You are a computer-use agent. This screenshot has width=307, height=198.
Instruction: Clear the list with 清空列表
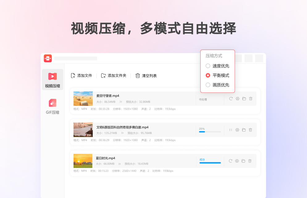point(146,75)
